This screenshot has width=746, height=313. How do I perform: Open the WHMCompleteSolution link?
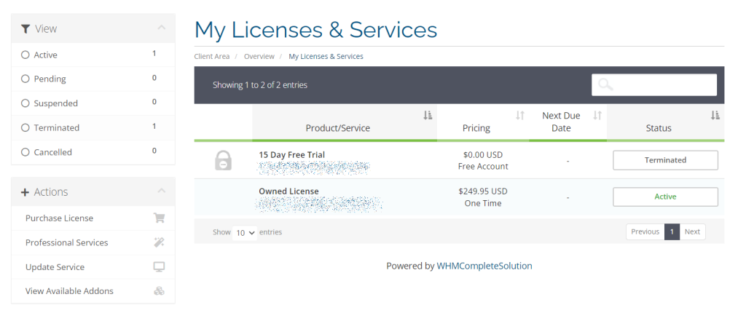[x=484, y=266]
